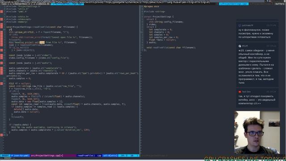This screenshot has width=286, height=161.
Task: Click error sign beside #include "yaml.h" line
Action: (2, 12)
